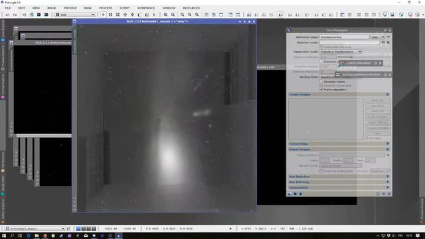Open File Explorer from the taskbar
Screen dimensions: 425x239
(x=37, y=236)
